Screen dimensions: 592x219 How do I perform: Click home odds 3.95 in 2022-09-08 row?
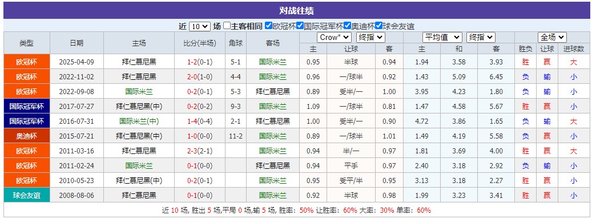(422, 92)
